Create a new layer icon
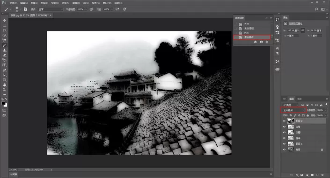The height and width of the screenshot is (178, 330). 317,175
